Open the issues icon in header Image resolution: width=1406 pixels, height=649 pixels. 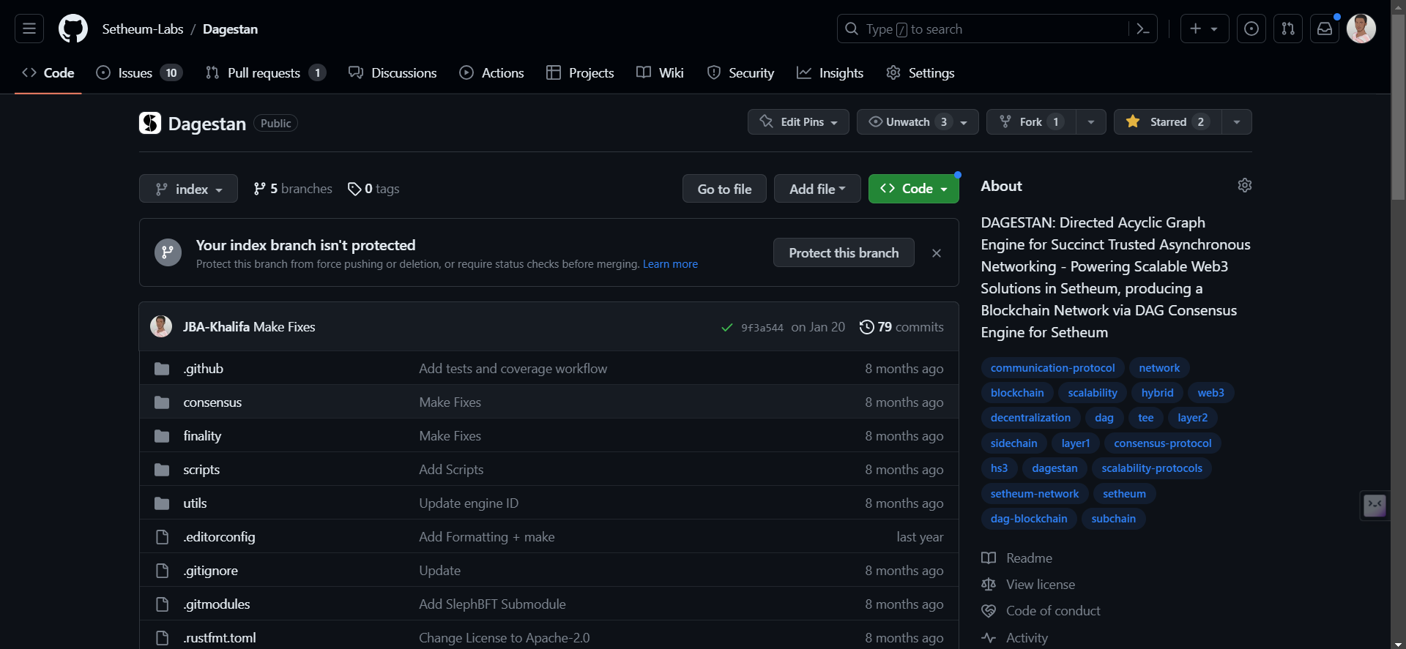click(x=1251, y=29)
